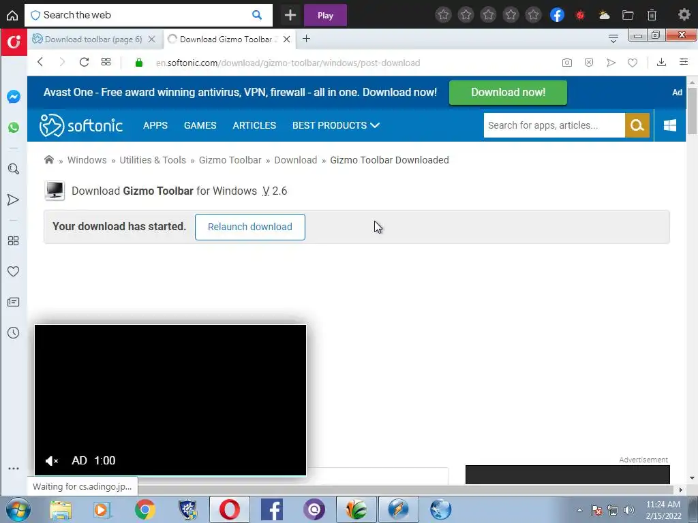Open the downloads arrow icon

(661, 62)
